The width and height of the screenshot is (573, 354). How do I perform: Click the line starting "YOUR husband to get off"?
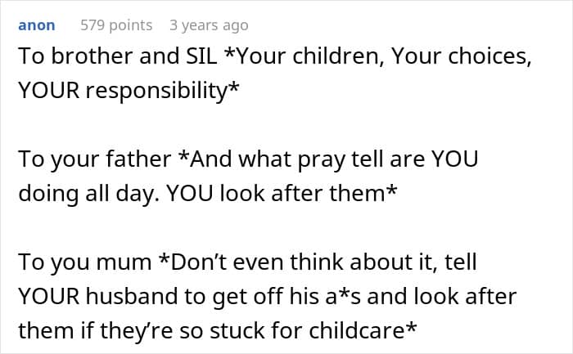(267, 295)
